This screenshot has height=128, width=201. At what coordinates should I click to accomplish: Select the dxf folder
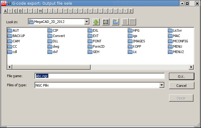[x=53, y=52]
